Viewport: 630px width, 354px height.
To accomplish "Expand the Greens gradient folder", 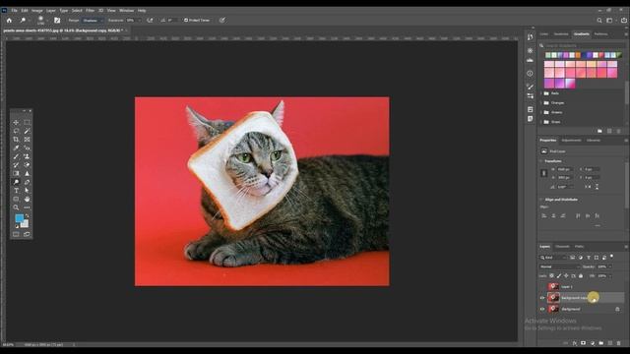I will [x=541, y=112].
